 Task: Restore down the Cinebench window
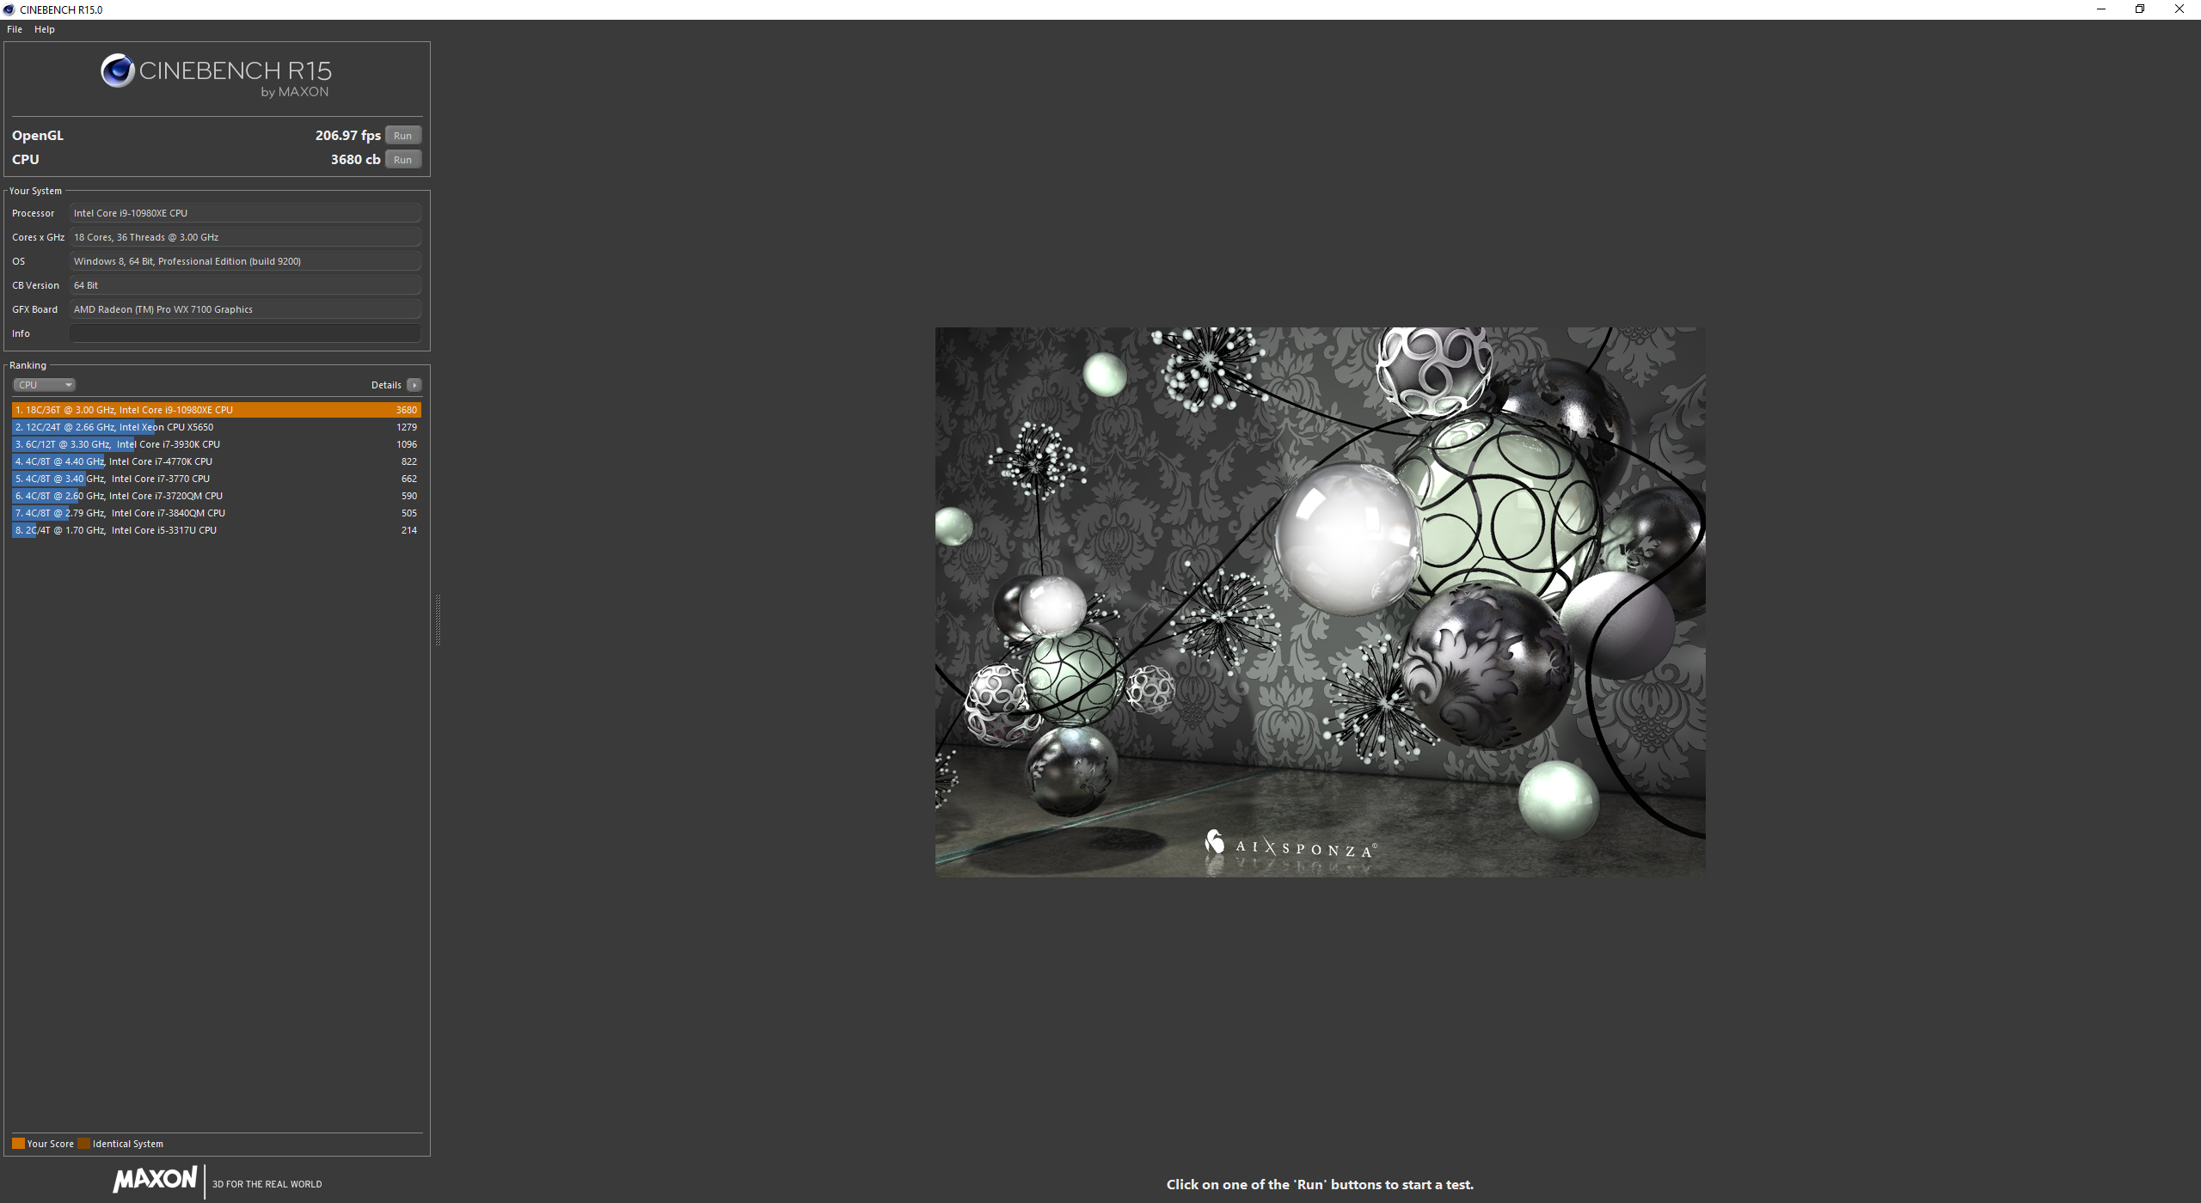pyautogui.click(x=2140, y=9)
